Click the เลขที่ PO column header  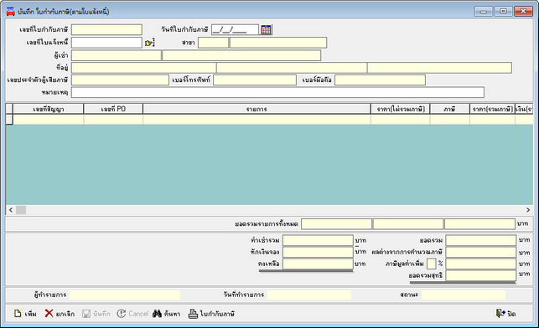(x=113, y=109)
